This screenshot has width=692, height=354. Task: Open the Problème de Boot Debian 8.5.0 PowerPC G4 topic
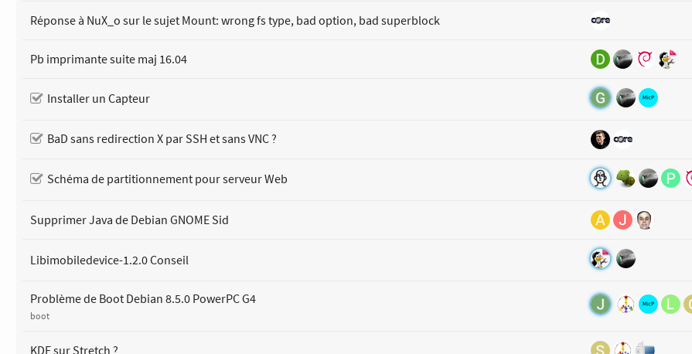[142, 299]
